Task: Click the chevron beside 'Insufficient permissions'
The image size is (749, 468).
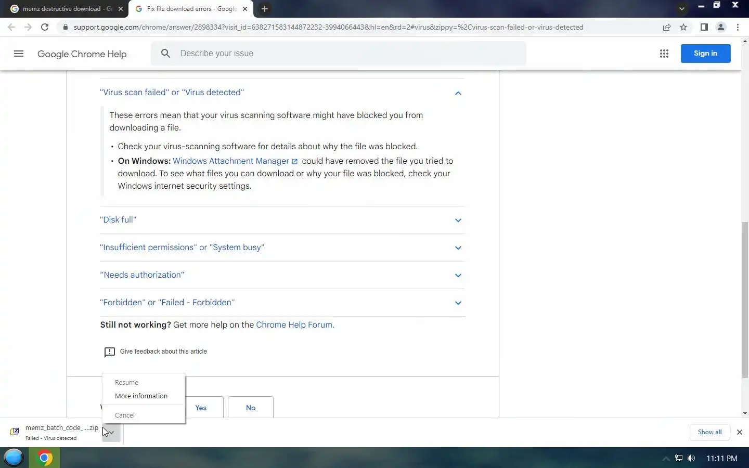Action: 458,248
